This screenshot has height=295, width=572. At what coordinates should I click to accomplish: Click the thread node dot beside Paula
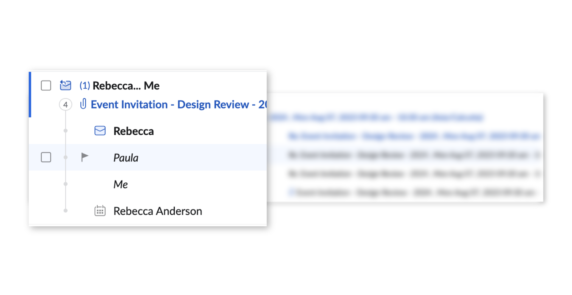[x=66, y=157]
